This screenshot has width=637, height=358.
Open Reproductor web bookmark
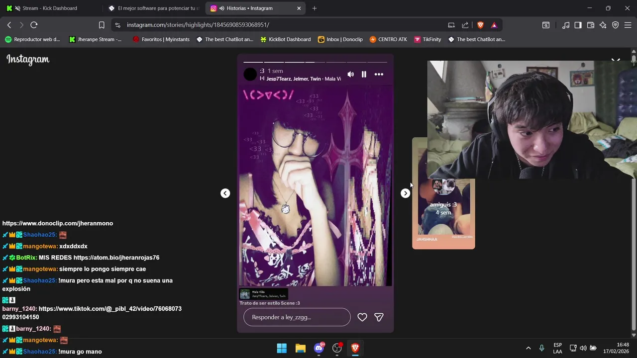click(x=32, y=39)
